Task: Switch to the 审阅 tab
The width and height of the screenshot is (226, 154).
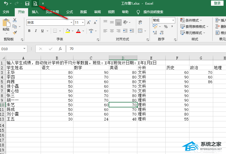Action: pyautogui.click(x=97, y=12)
